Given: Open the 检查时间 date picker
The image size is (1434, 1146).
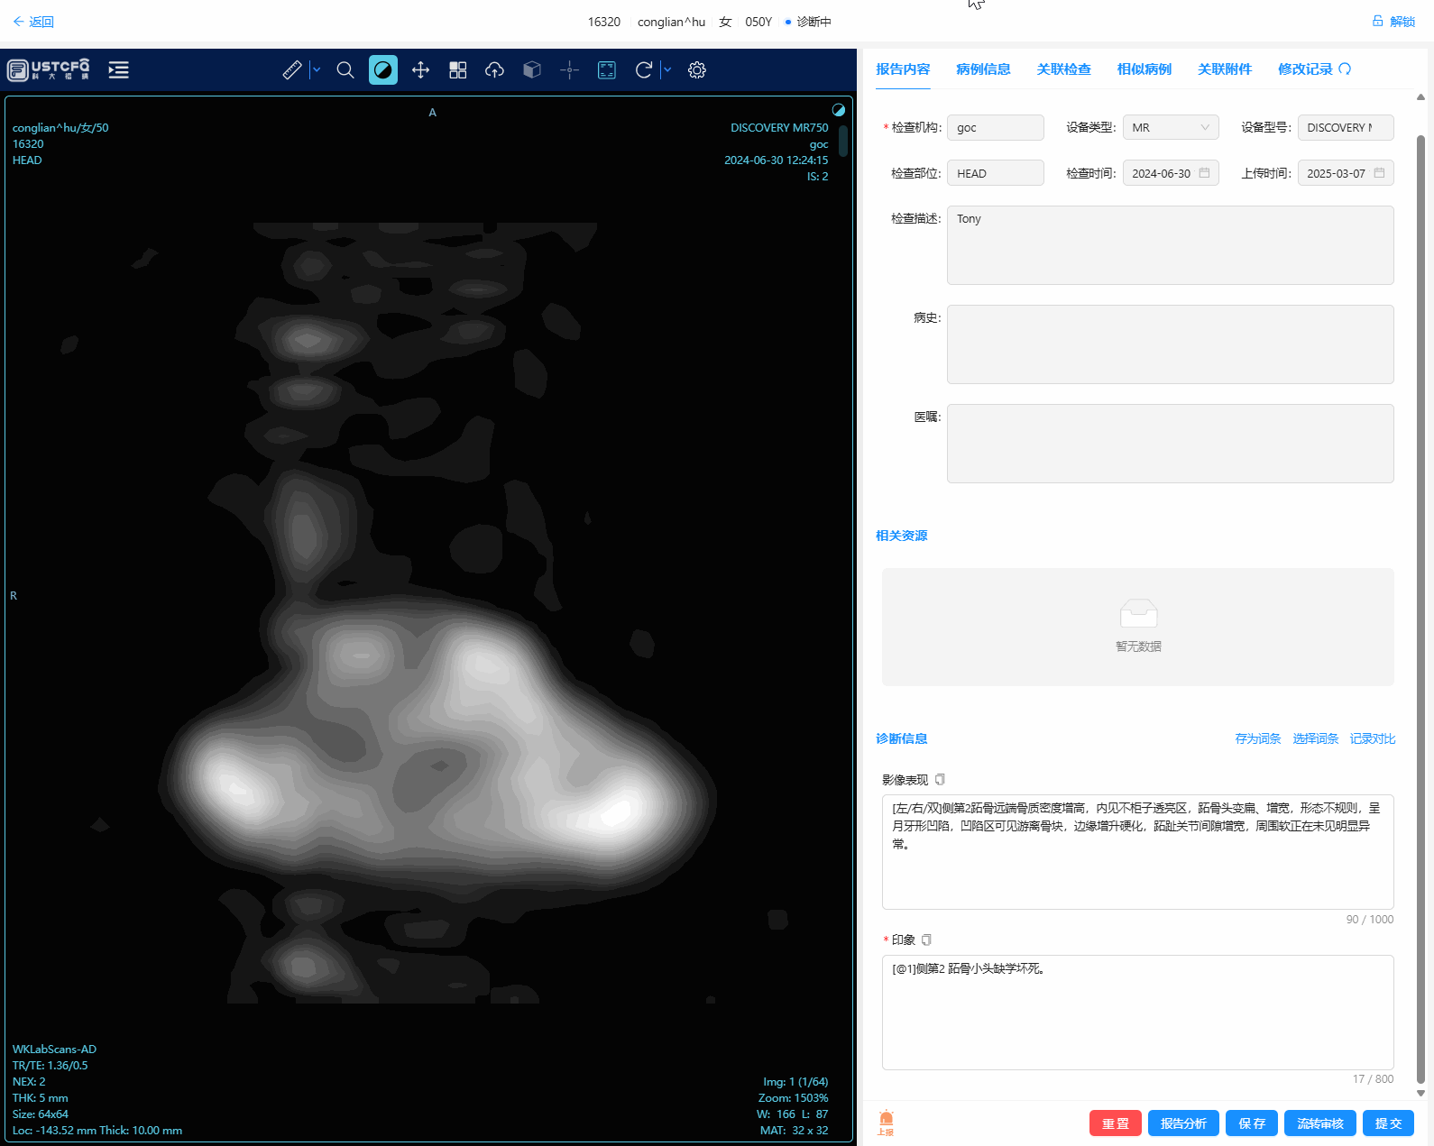Looking at the screenshot, I should (x=1171, y=173).
